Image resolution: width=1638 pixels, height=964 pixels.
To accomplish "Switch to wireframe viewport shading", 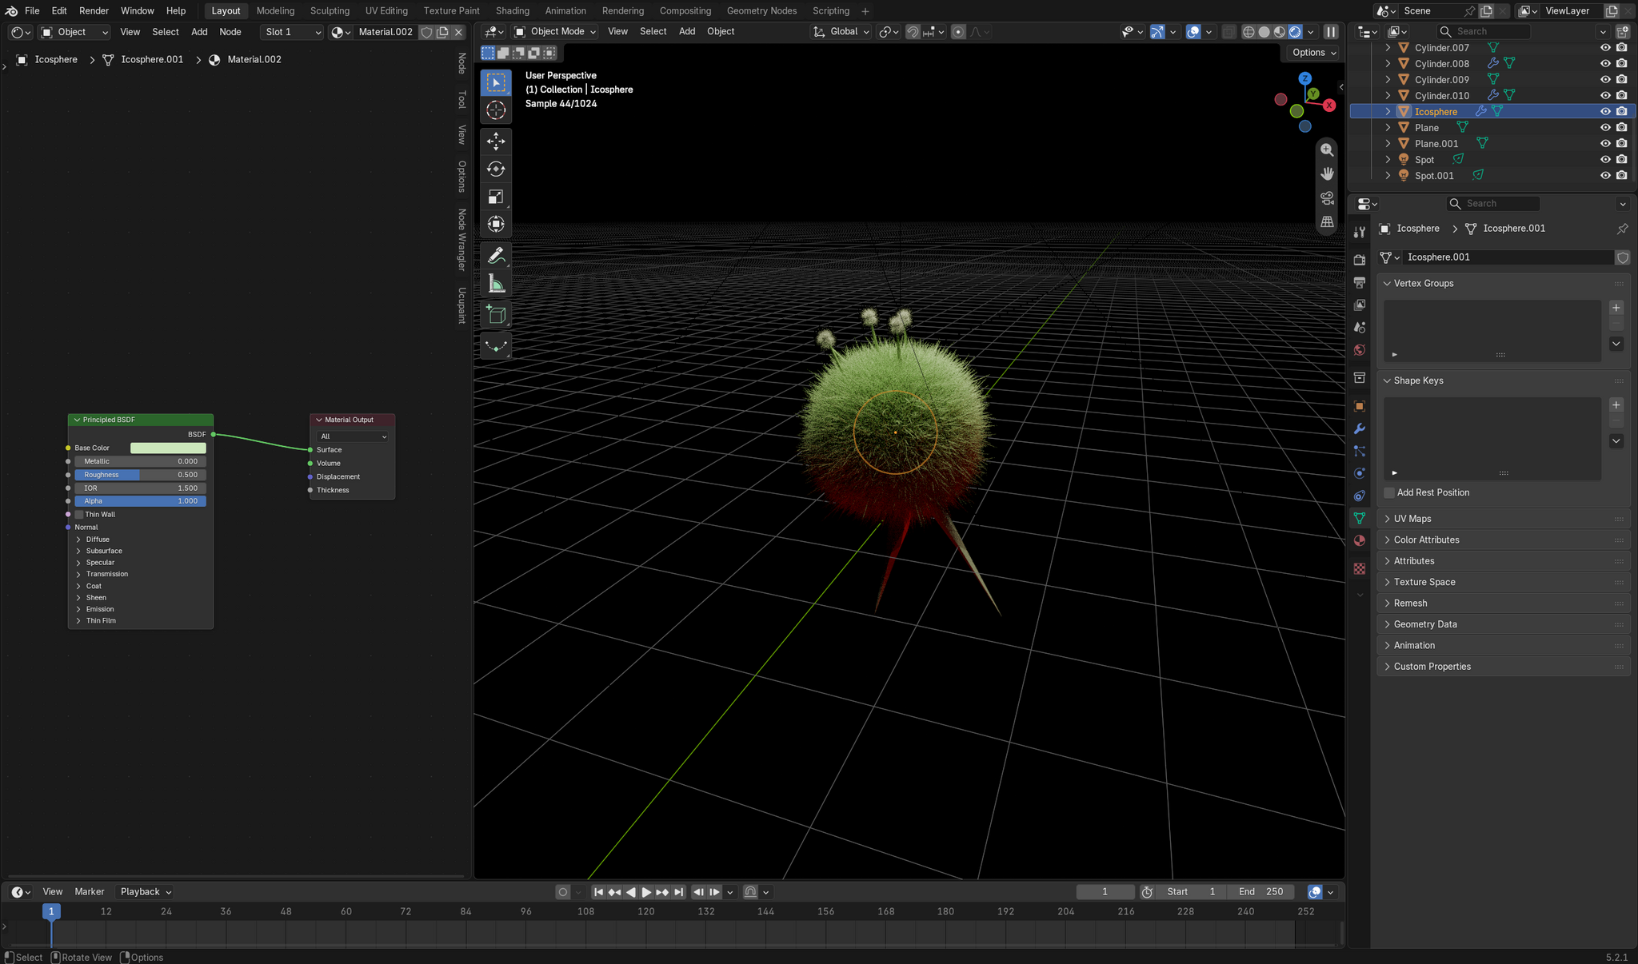I will (1248, 32).
